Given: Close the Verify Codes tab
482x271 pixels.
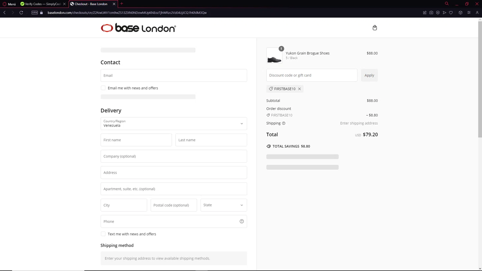Looking at the screenshot, I should 64,4.
